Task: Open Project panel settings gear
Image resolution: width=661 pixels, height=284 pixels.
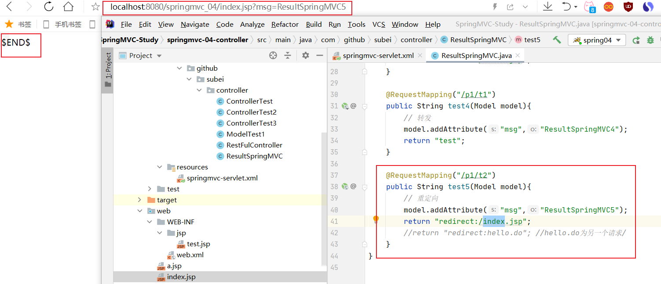Action: point(306,55)
